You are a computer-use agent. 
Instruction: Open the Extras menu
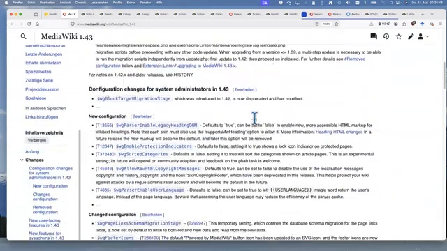click(131, 3)
